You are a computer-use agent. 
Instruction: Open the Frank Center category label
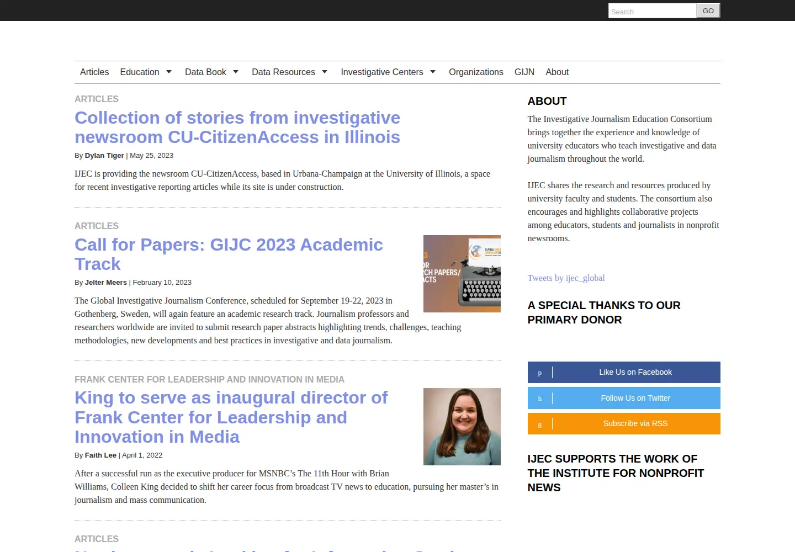[x=209, y=380]
